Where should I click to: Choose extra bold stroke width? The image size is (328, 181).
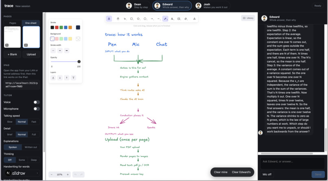coord(67,51)
